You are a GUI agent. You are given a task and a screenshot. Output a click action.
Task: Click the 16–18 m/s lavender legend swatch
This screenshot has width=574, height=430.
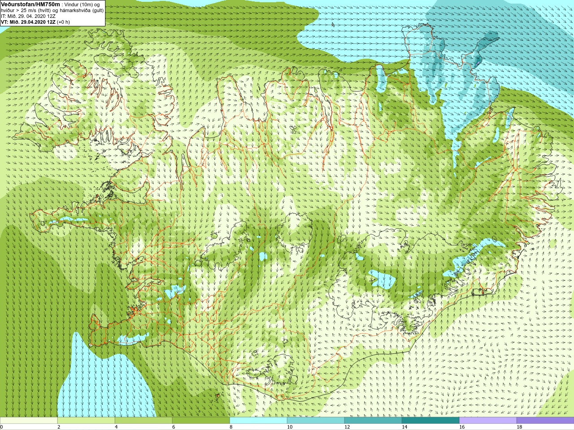pyautogui.click(x=488, y=421)
